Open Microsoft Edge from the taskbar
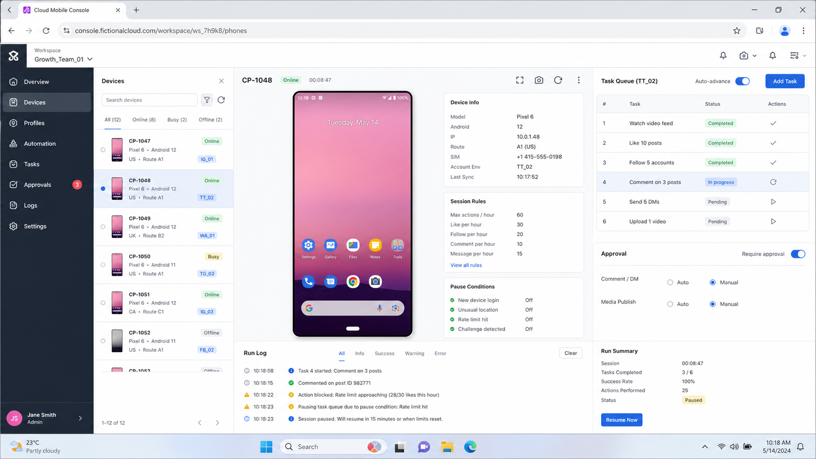This screenshot has width=816, height=459. (470, 447)
